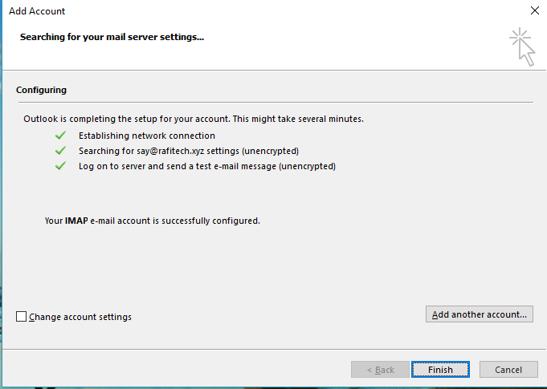
Task: Click the disabled Back button
Action: [380, 369]
